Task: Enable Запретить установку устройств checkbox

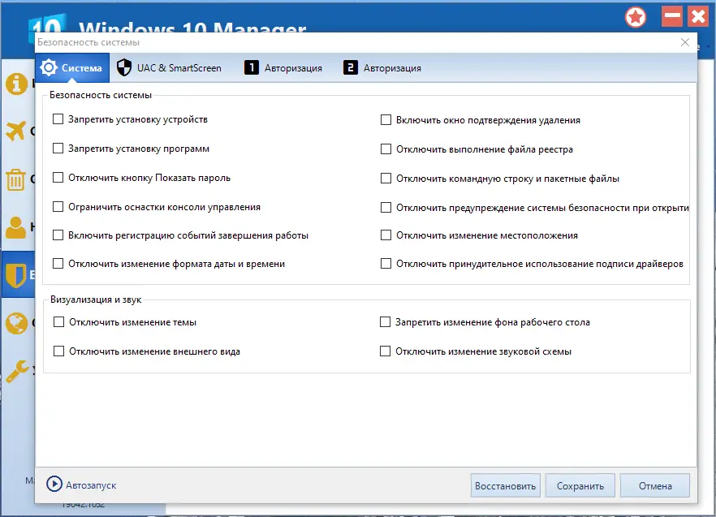Action: click(x=58, y=119)
